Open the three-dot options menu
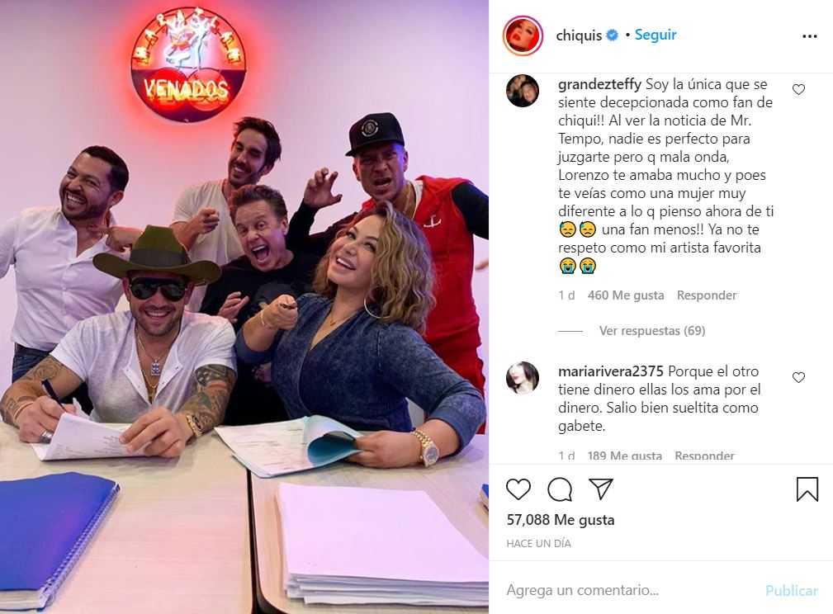 [810, 36]
